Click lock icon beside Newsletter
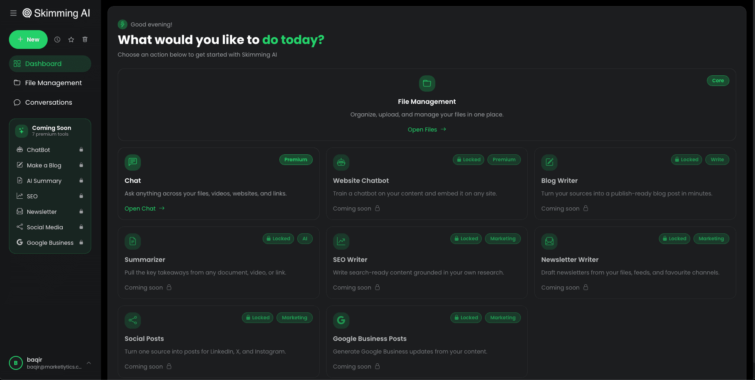The image size is (755, 380). click(x=81, y=211)
